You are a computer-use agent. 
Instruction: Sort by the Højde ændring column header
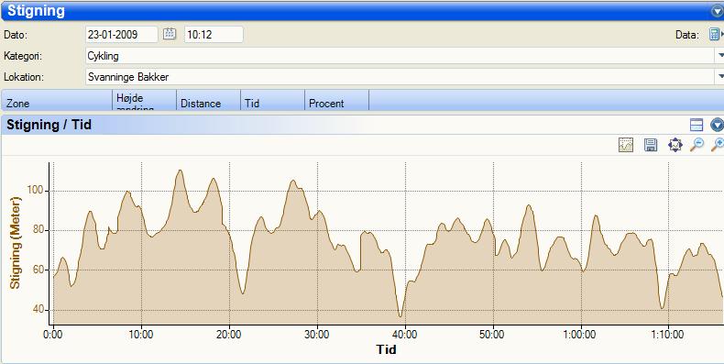pos(145,100)
